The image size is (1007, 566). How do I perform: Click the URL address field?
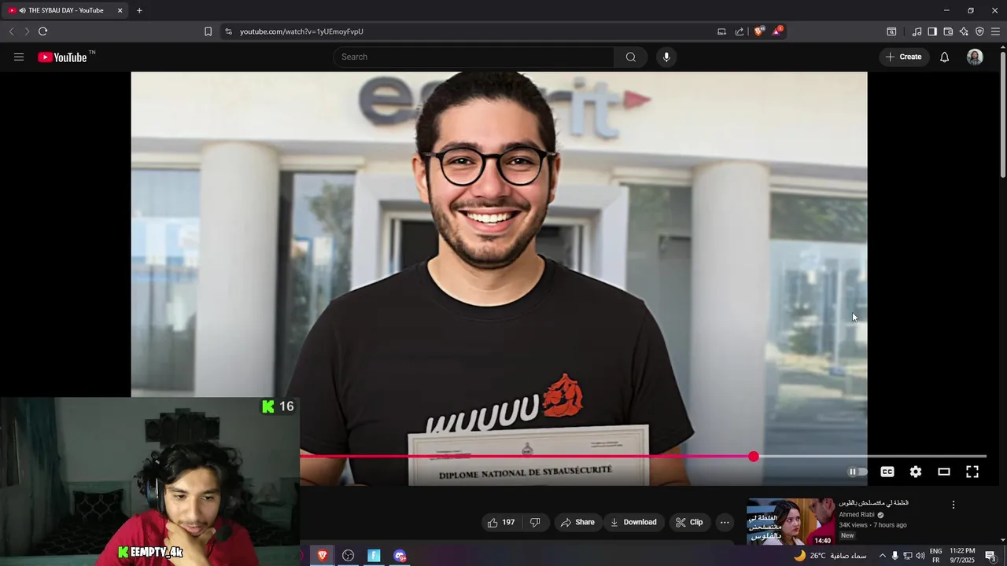pos(472,31)
